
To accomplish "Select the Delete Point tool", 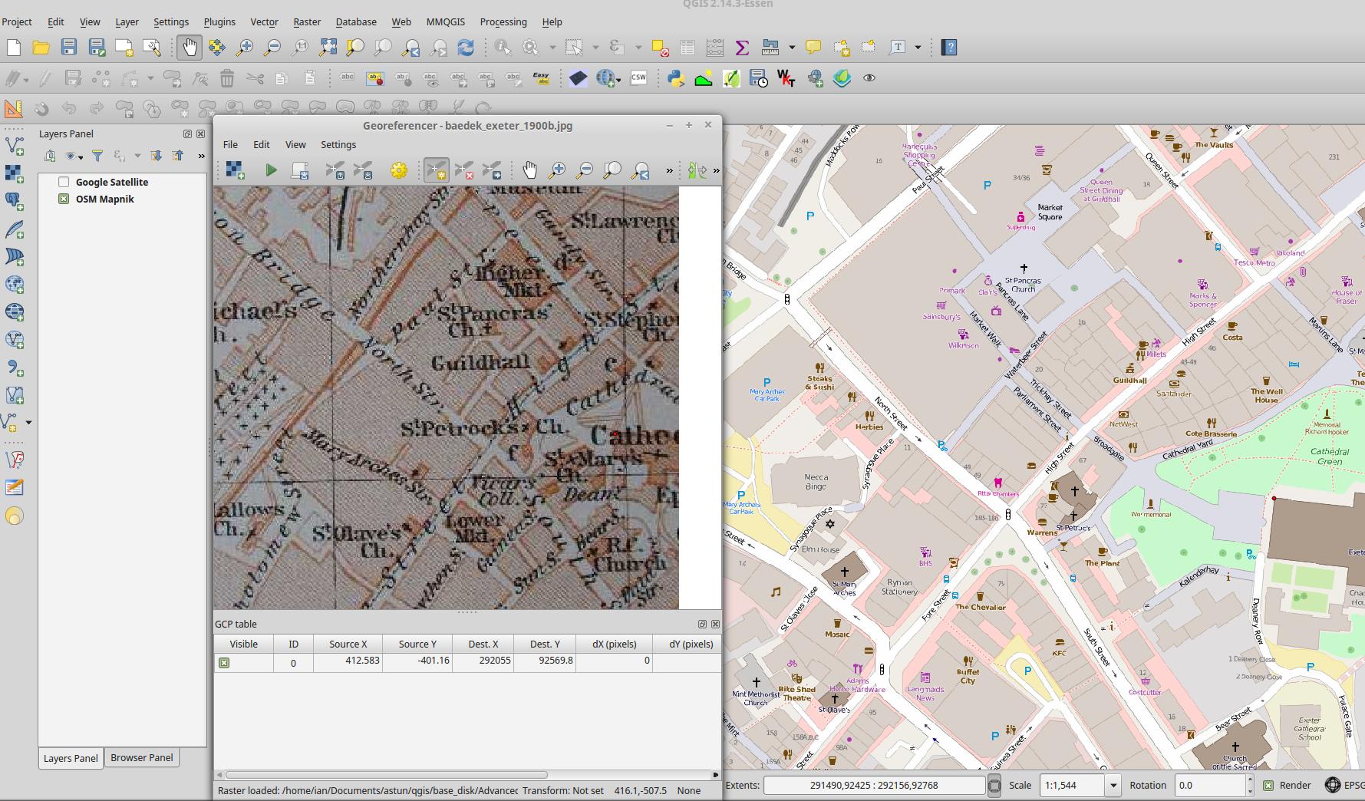I will coord(464,170).
